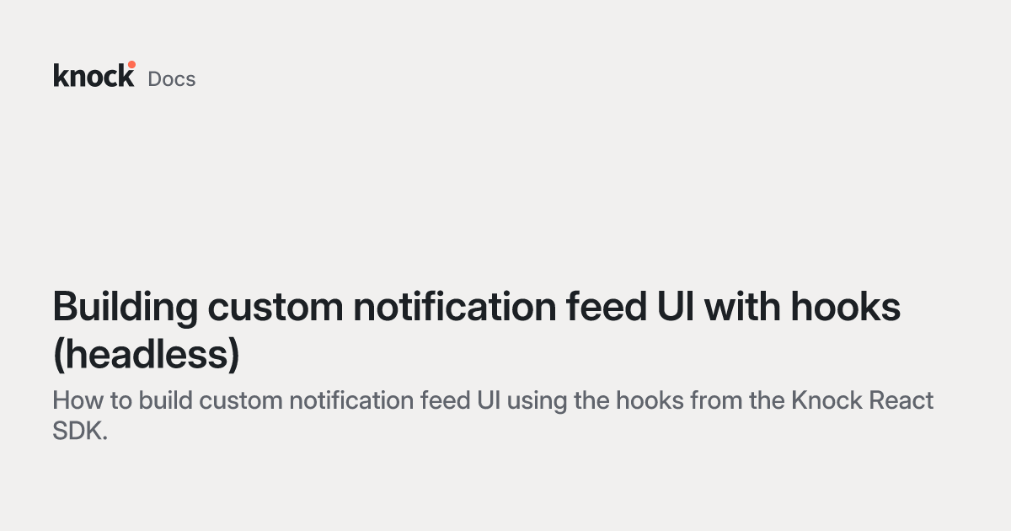
Task: Click the word "custom" in the heading
Action: (275, 308)
